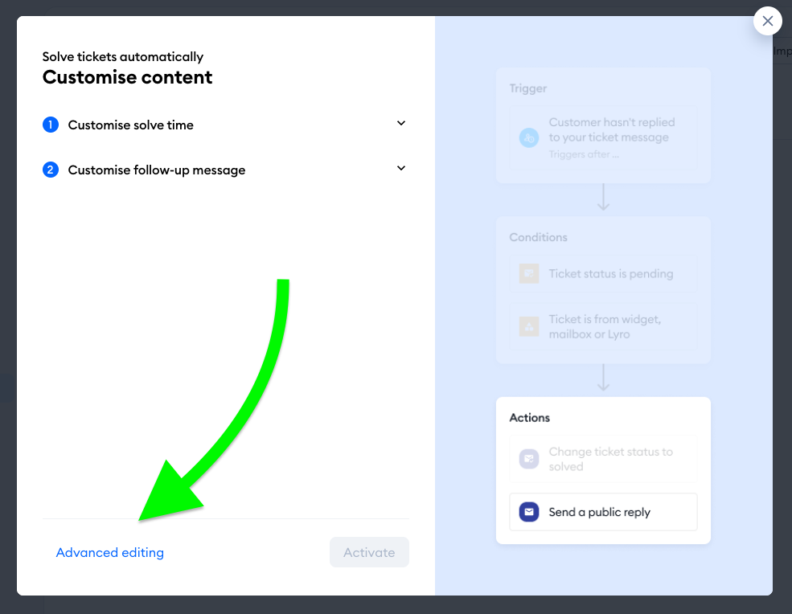This screenshot has height=614, width=792.
Task: Click the step 1 number badge
Action: [51, 125]
